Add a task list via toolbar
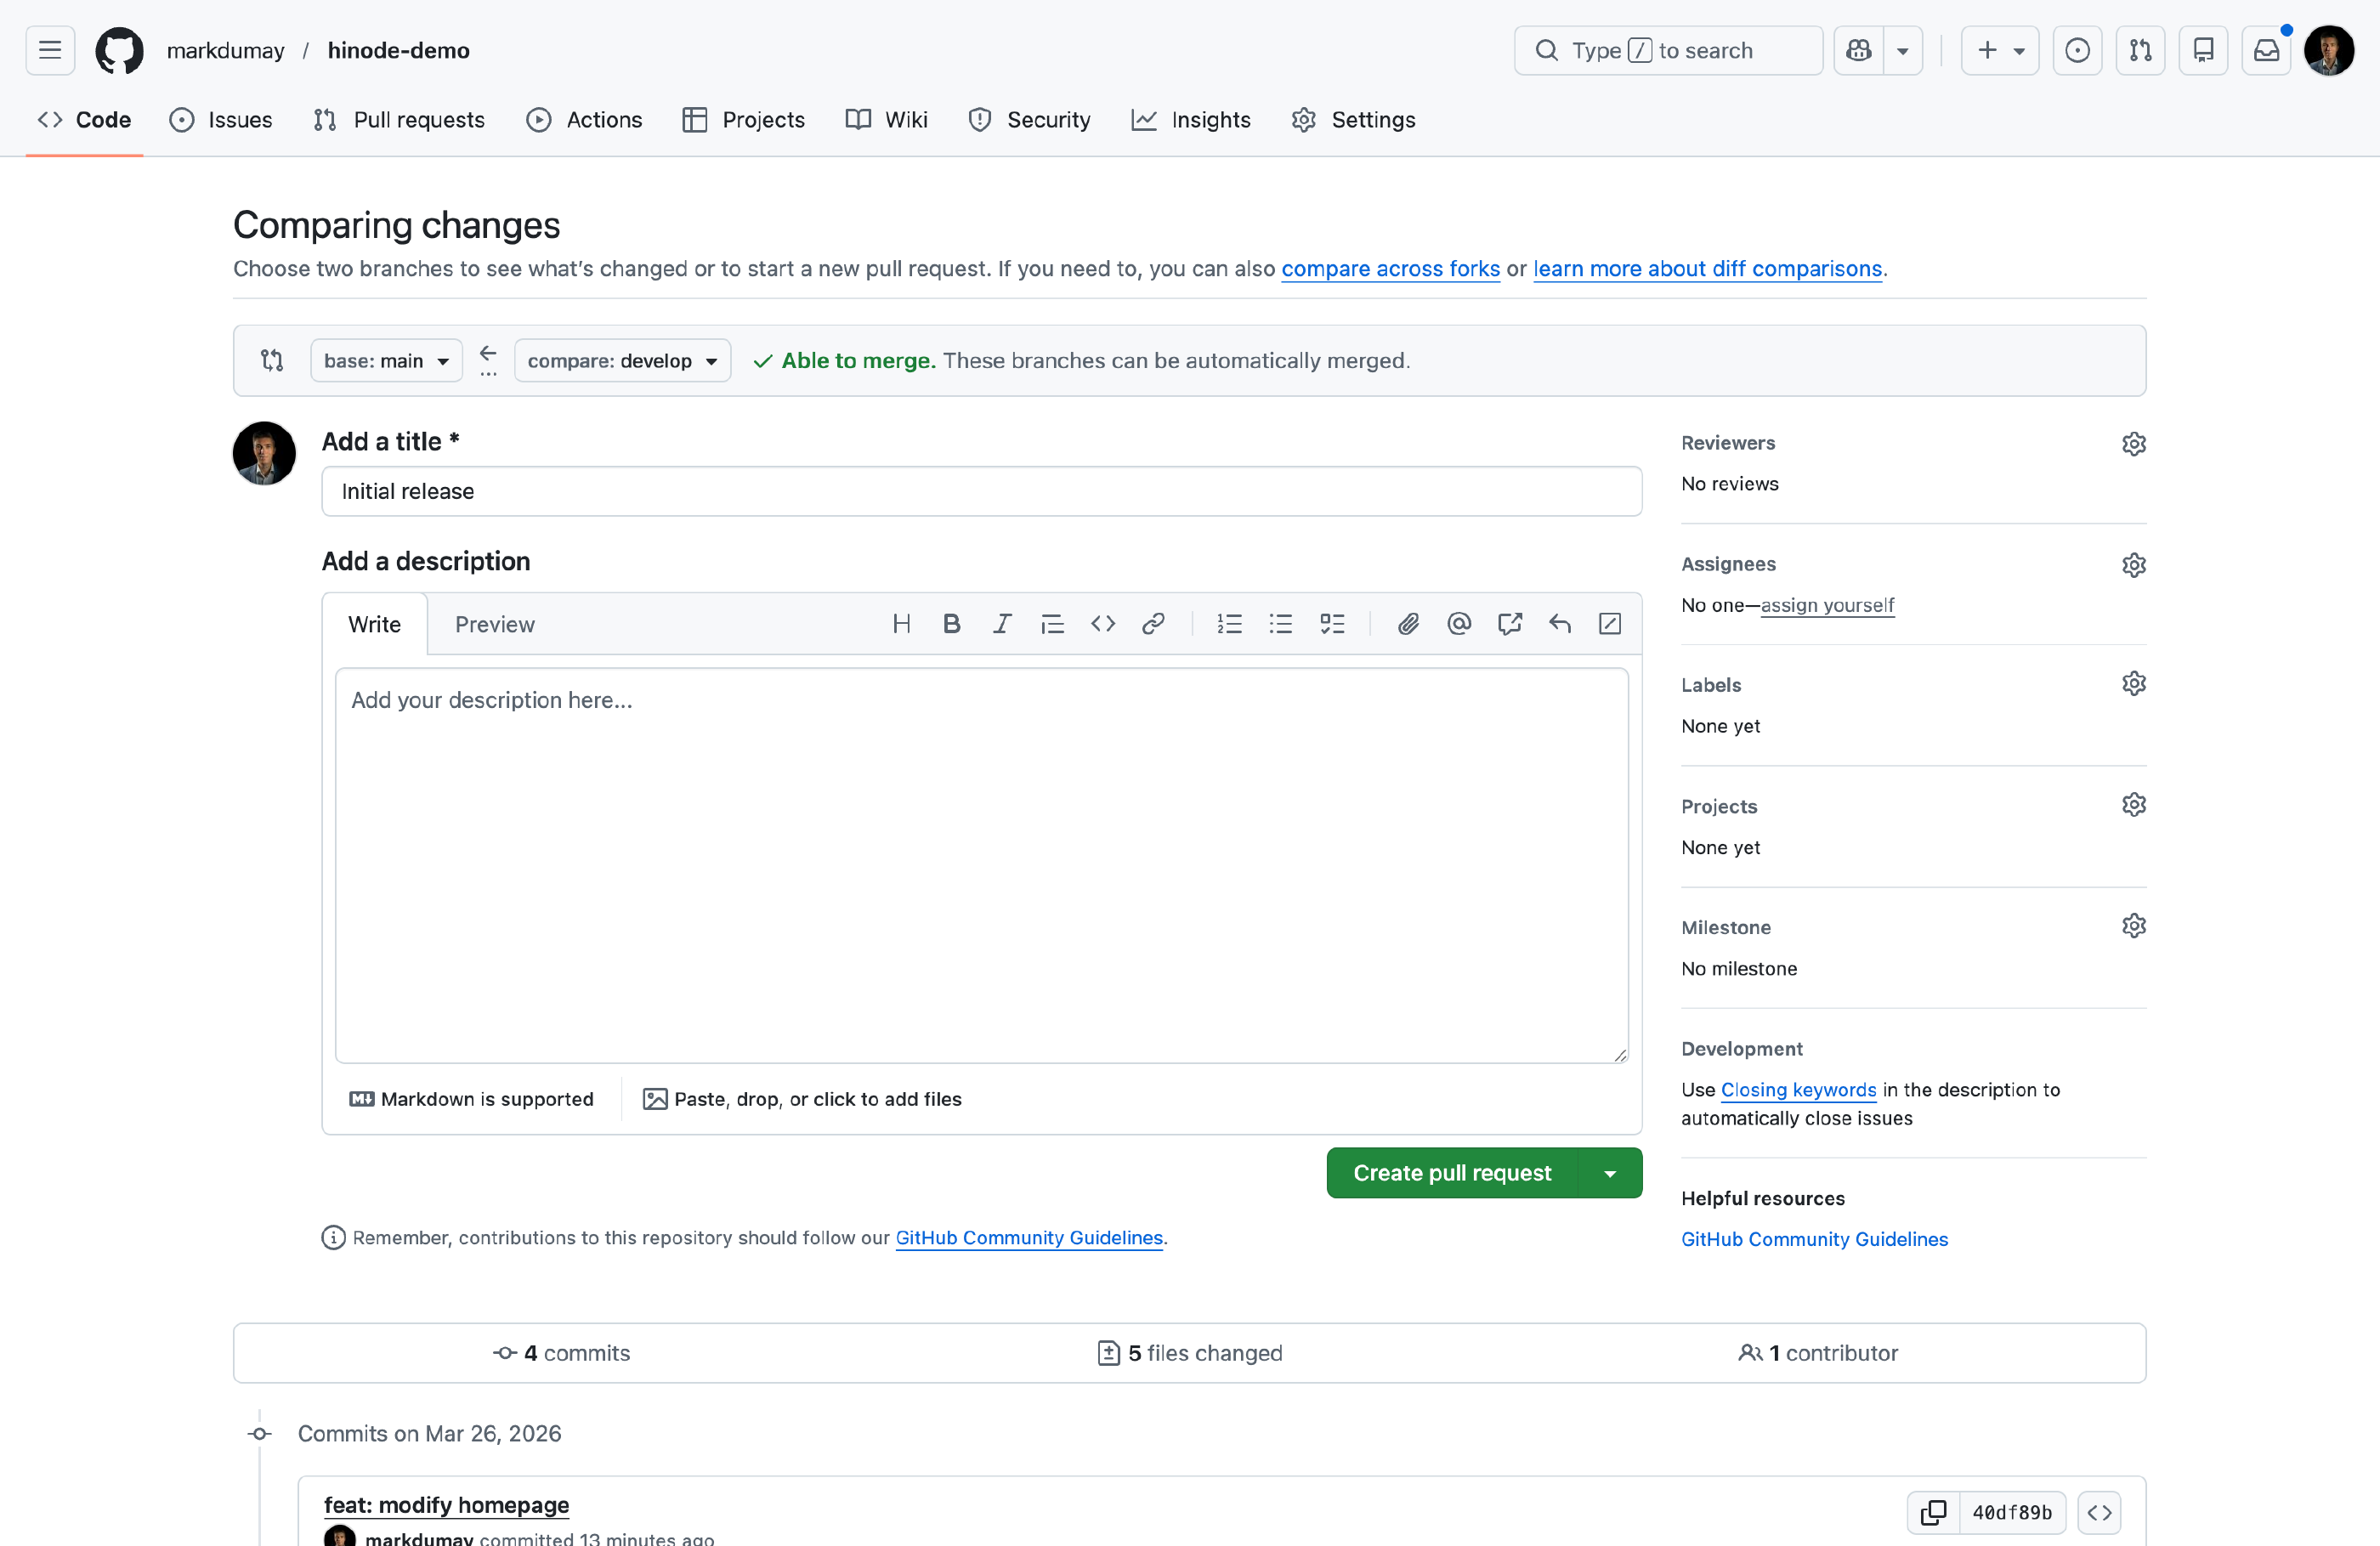The image size is (2380, 1546). tap(1332, 624)
